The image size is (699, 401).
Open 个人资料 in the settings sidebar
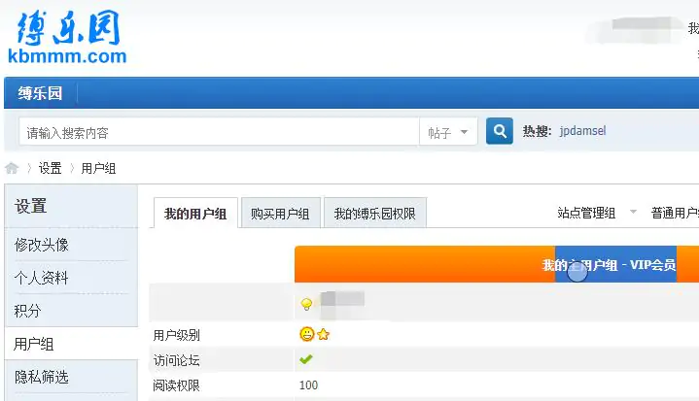coord(42,278)
